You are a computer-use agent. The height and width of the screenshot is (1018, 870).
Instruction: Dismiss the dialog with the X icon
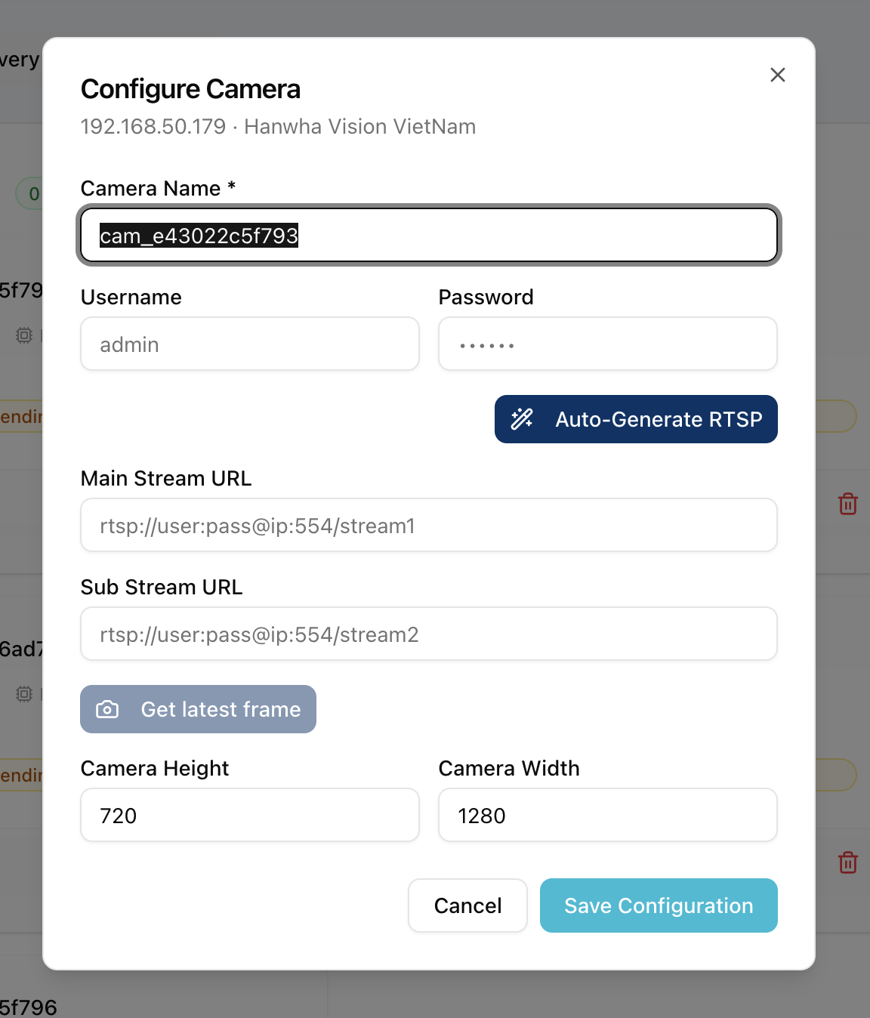tap(777, 75)
